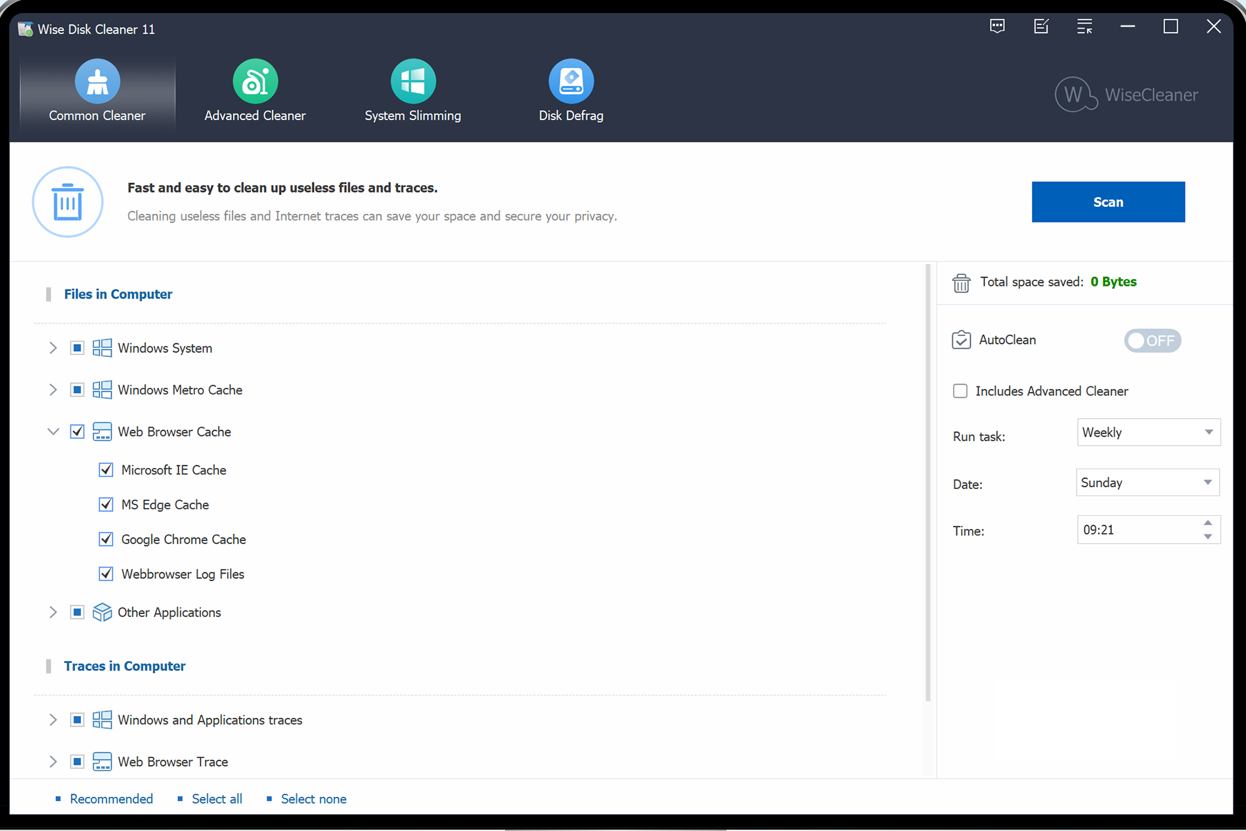Select the Microsoft IE Cache label

(x=173, y=470)
